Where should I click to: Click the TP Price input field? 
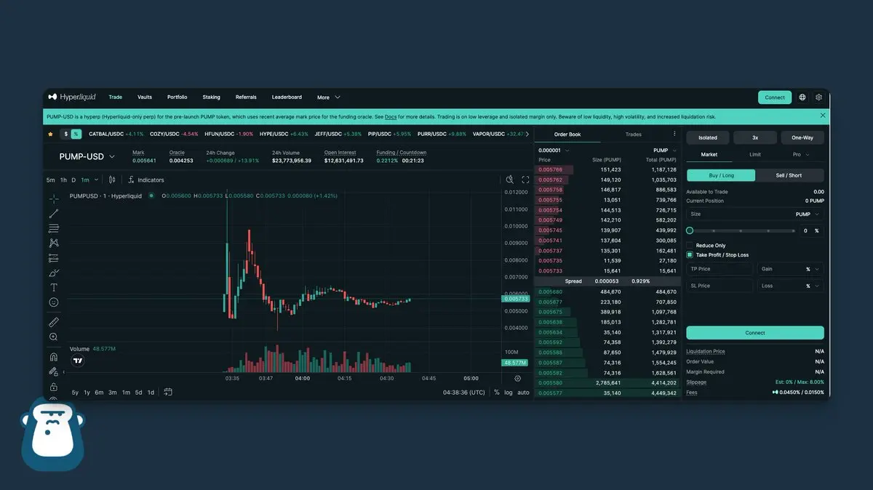pyautogui.click(x=719, y=269)
